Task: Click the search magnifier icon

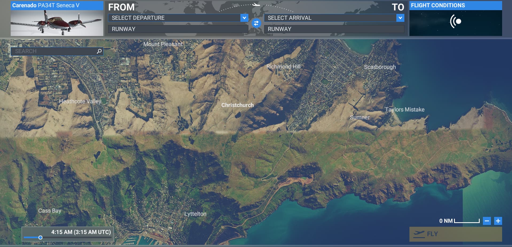Action: (x=99, y=51)
